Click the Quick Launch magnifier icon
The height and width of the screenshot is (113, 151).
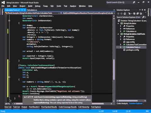coord(134,2)
